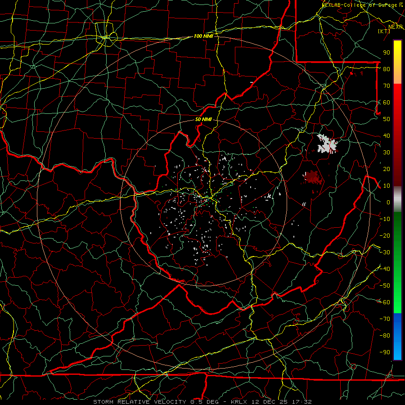
Task: Click the 70 value on velocity scale
Action: coord(387,86)
